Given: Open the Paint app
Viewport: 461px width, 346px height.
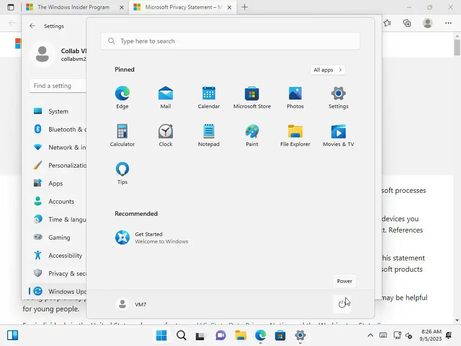Looking at the screenshot, I should (x=252, y=135).
